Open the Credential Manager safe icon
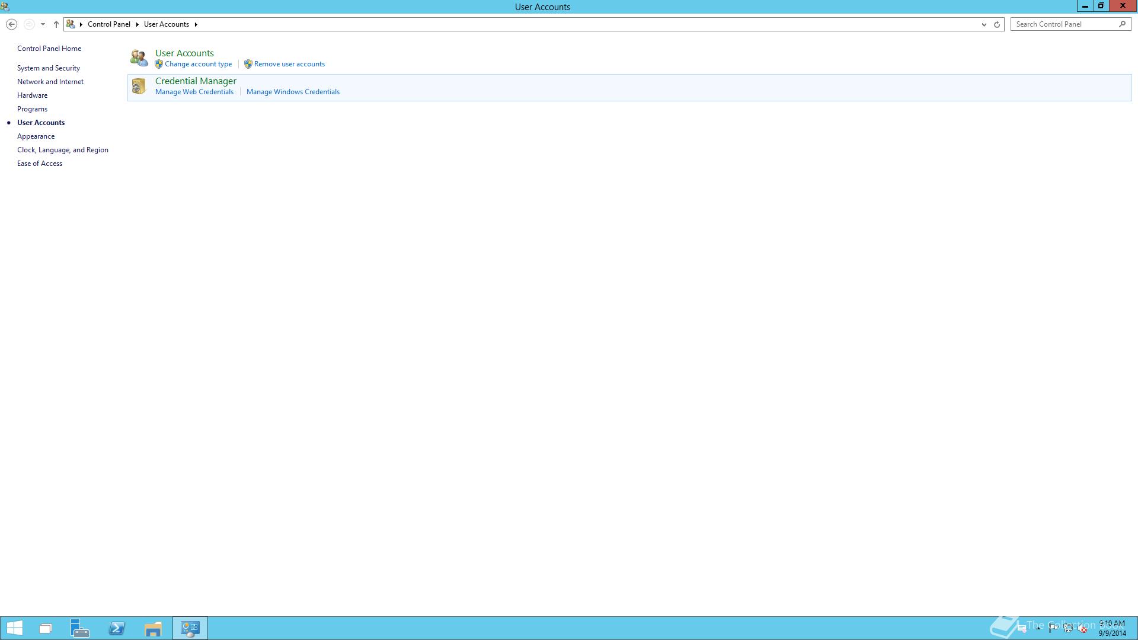The height and width of the screenshot is (640, 1138). (x=138, y=87)
